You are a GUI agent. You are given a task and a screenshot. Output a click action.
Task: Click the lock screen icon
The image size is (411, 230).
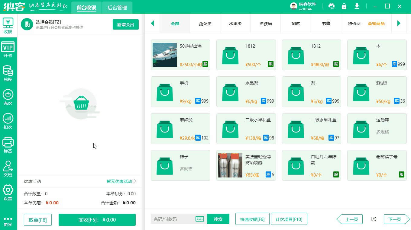(344, 6)
